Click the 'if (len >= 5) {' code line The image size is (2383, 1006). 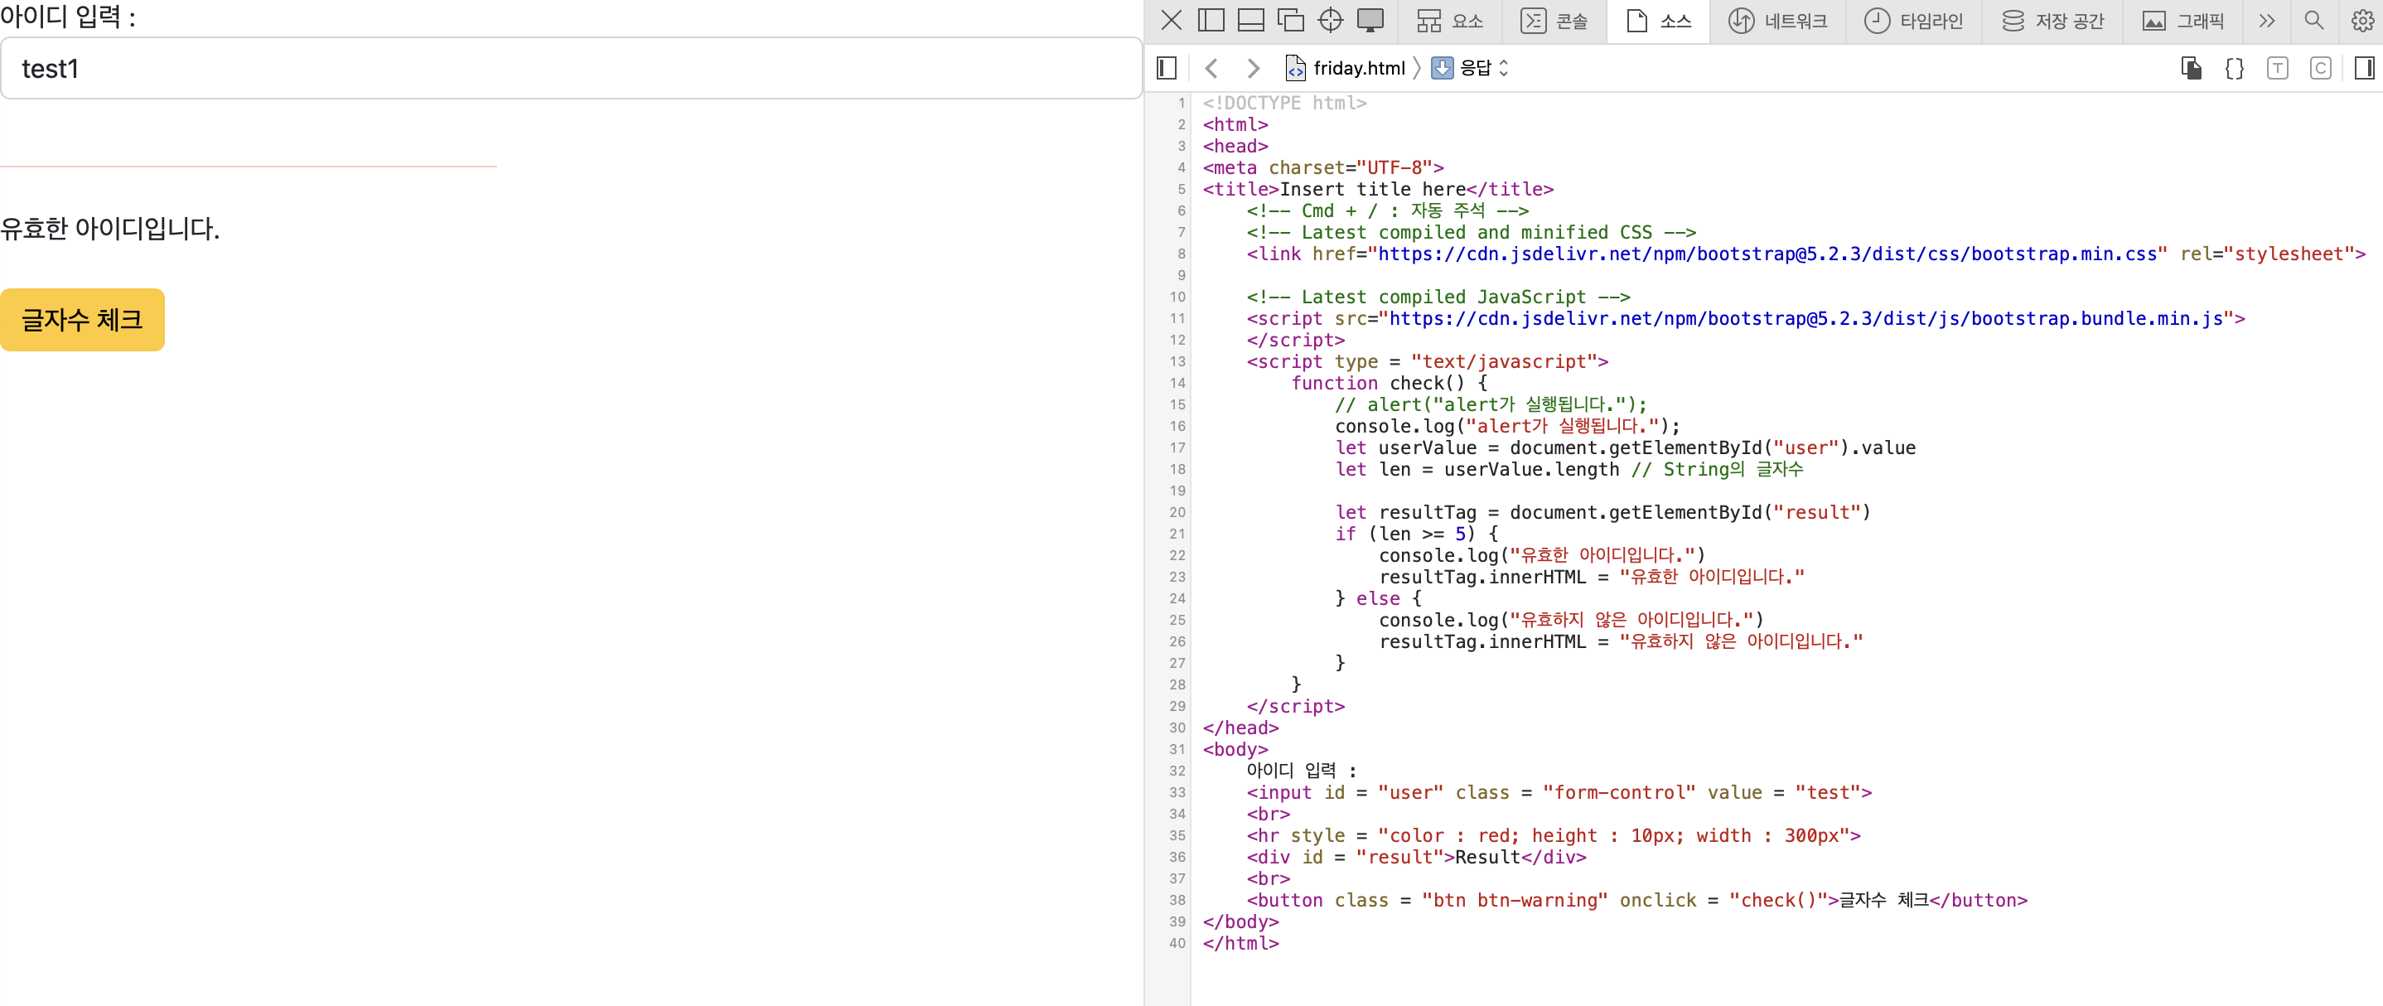point(1416,534)
